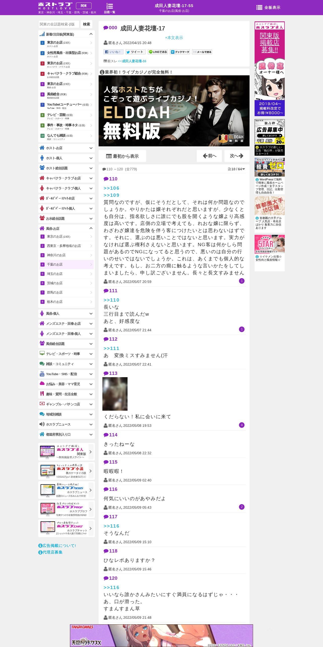Click the +本文表示 link
The image size is (323, 647).
click(x=174, y=38)
